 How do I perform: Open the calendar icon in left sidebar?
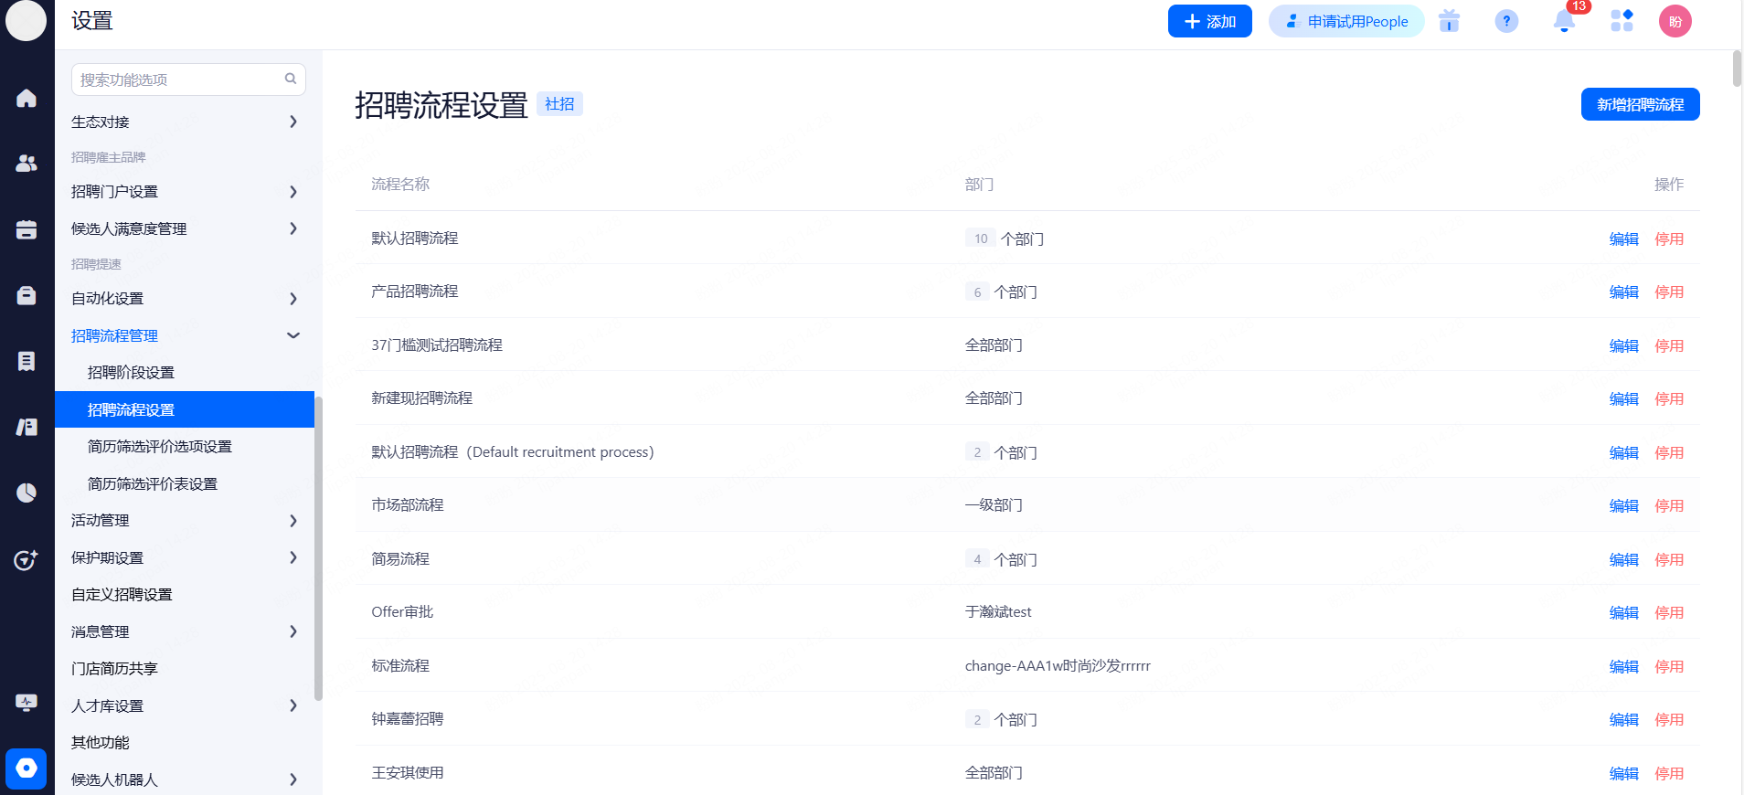click(x=27, y=229)
